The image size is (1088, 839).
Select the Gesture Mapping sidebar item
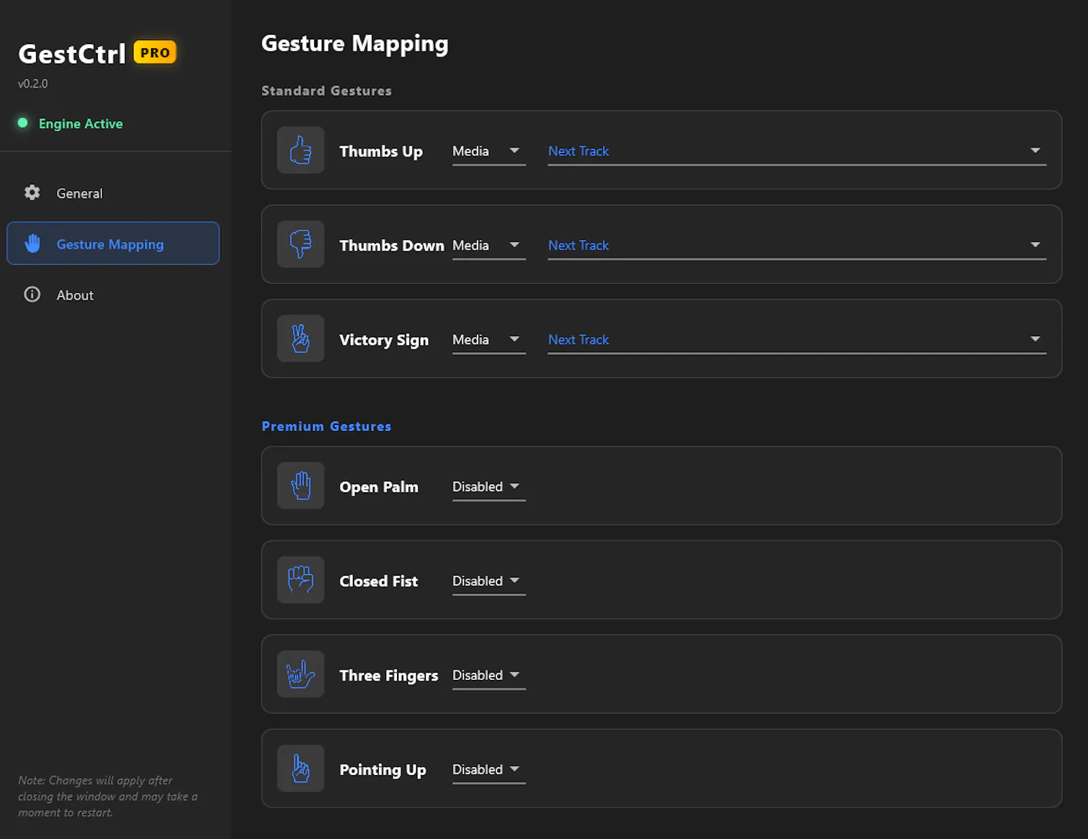pyautogui.click(x=113, y=243)
